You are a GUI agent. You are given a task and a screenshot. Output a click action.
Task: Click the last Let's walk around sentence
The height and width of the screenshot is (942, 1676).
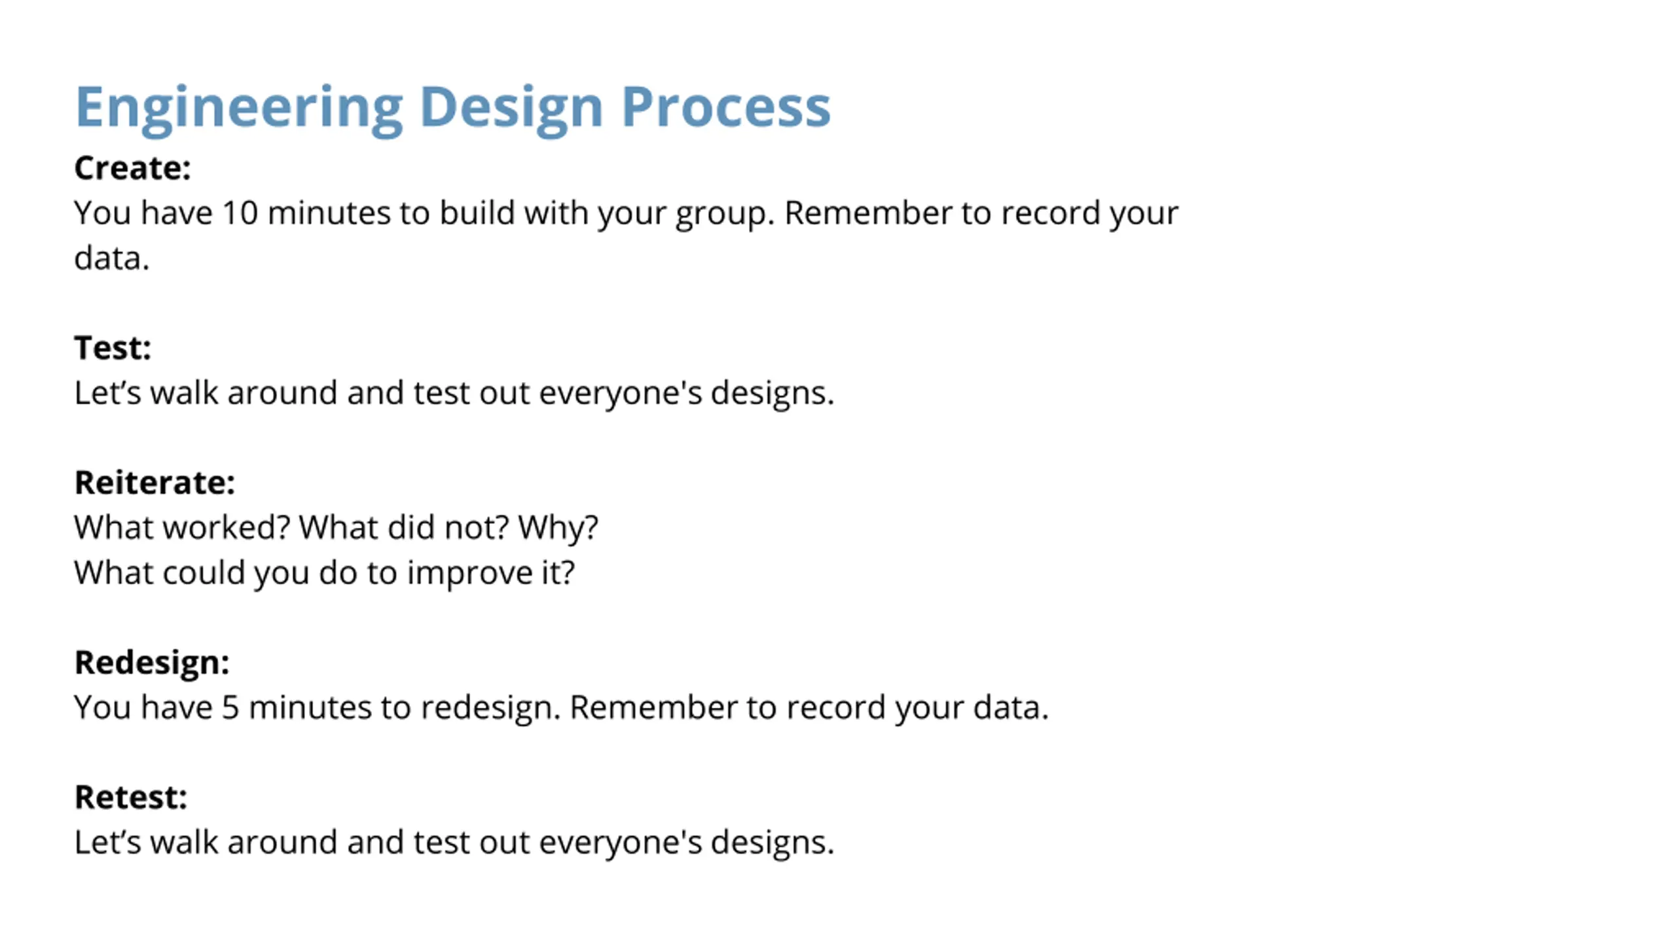[454, 843]
